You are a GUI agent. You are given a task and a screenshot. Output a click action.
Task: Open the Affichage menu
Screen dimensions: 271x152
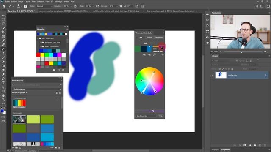coord(58,1)
